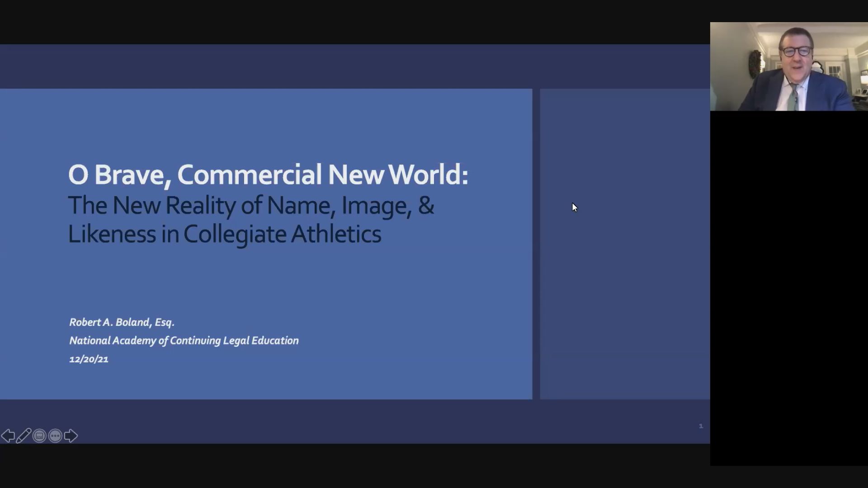Click the subtitle 'The New Reality of Name, Image, &'
This screenshot has height=488, width=868.
251,206
